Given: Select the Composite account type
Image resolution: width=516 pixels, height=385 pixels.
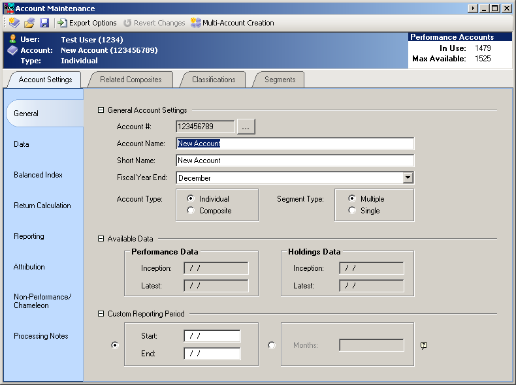Looking at the screenshot, I should click(x=191, y=211).
